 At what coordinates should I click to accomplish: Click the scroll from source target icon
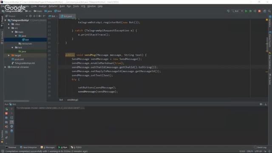point(31,16)
